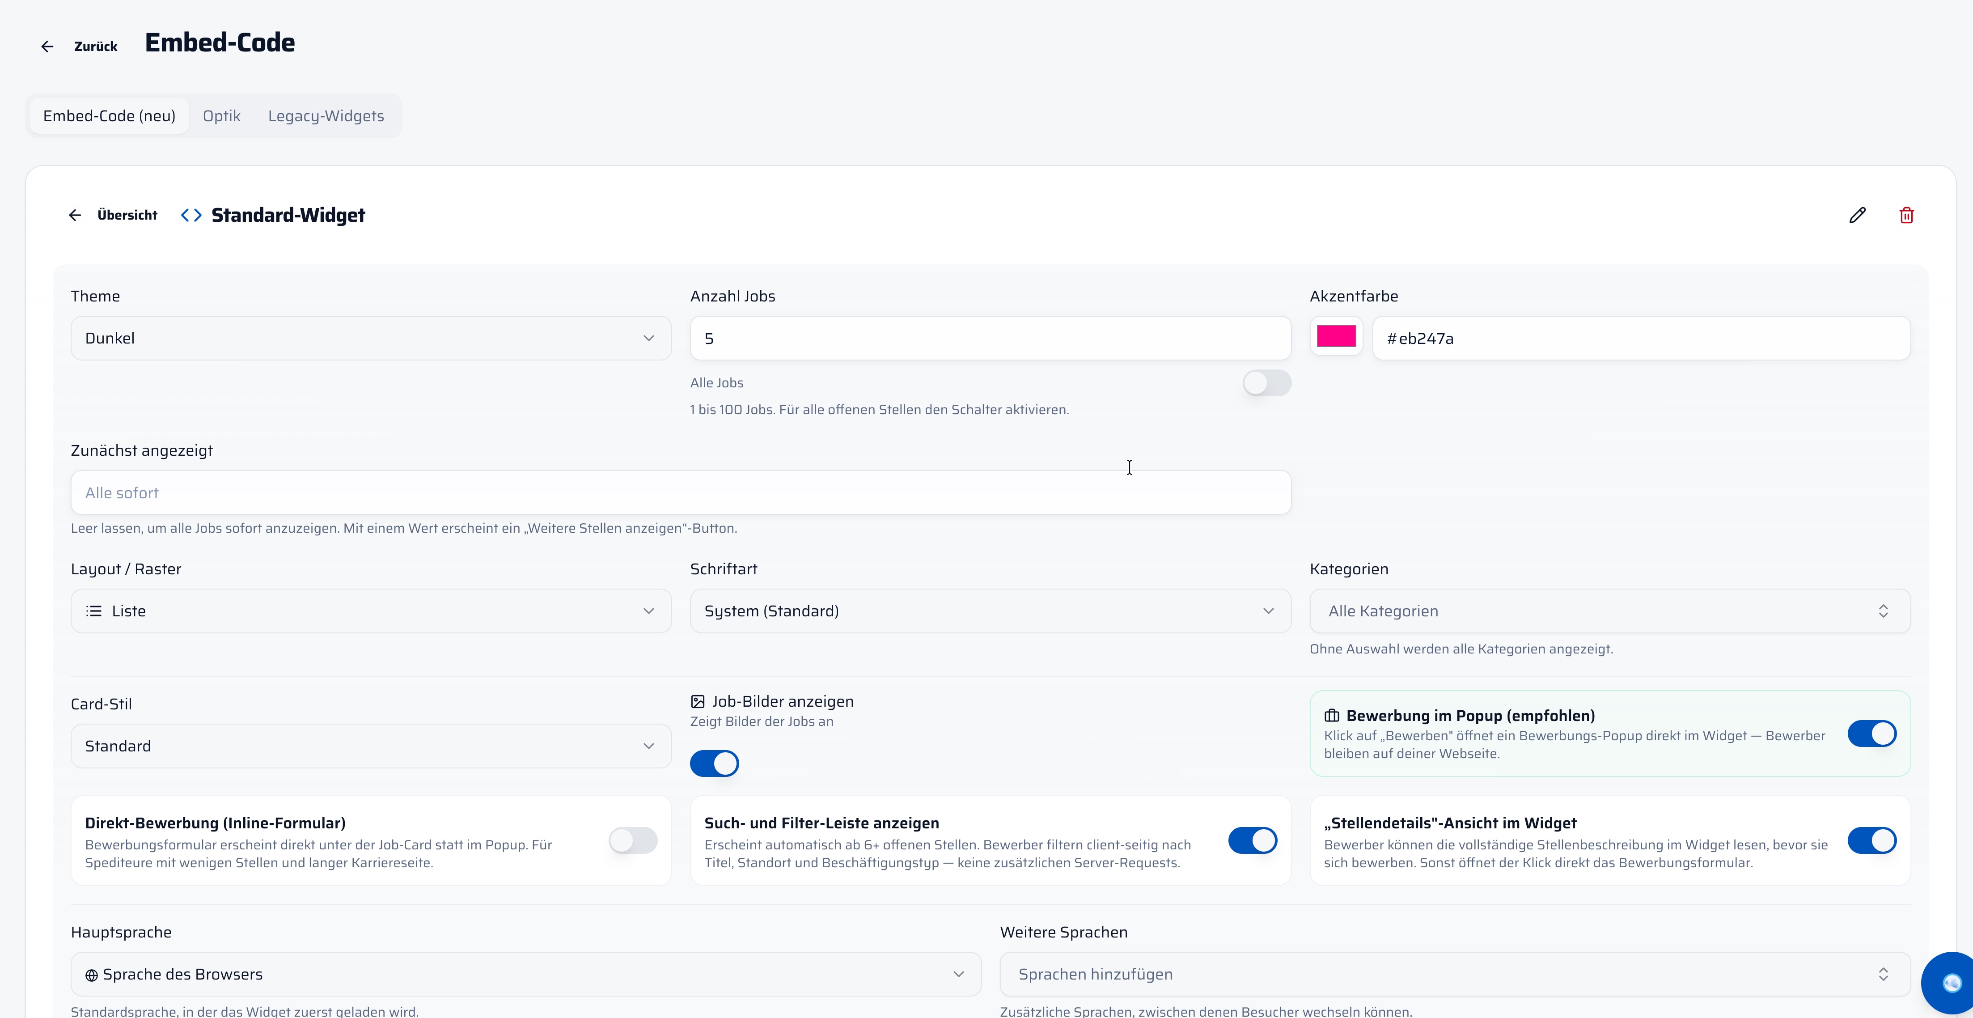Toggle Such- und Filter-Leiste anzeigen
Image resolution: width=1973 pixels, height=1018 pixels.
coord(1252,840)
